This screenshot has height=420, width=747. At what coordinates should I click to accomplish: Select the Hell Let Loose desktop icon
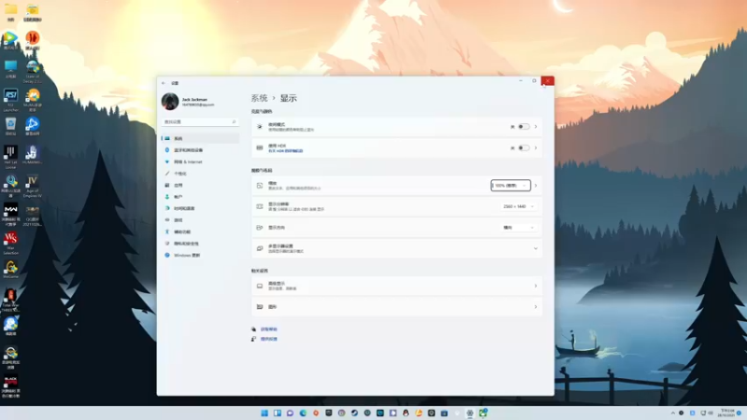10,158
